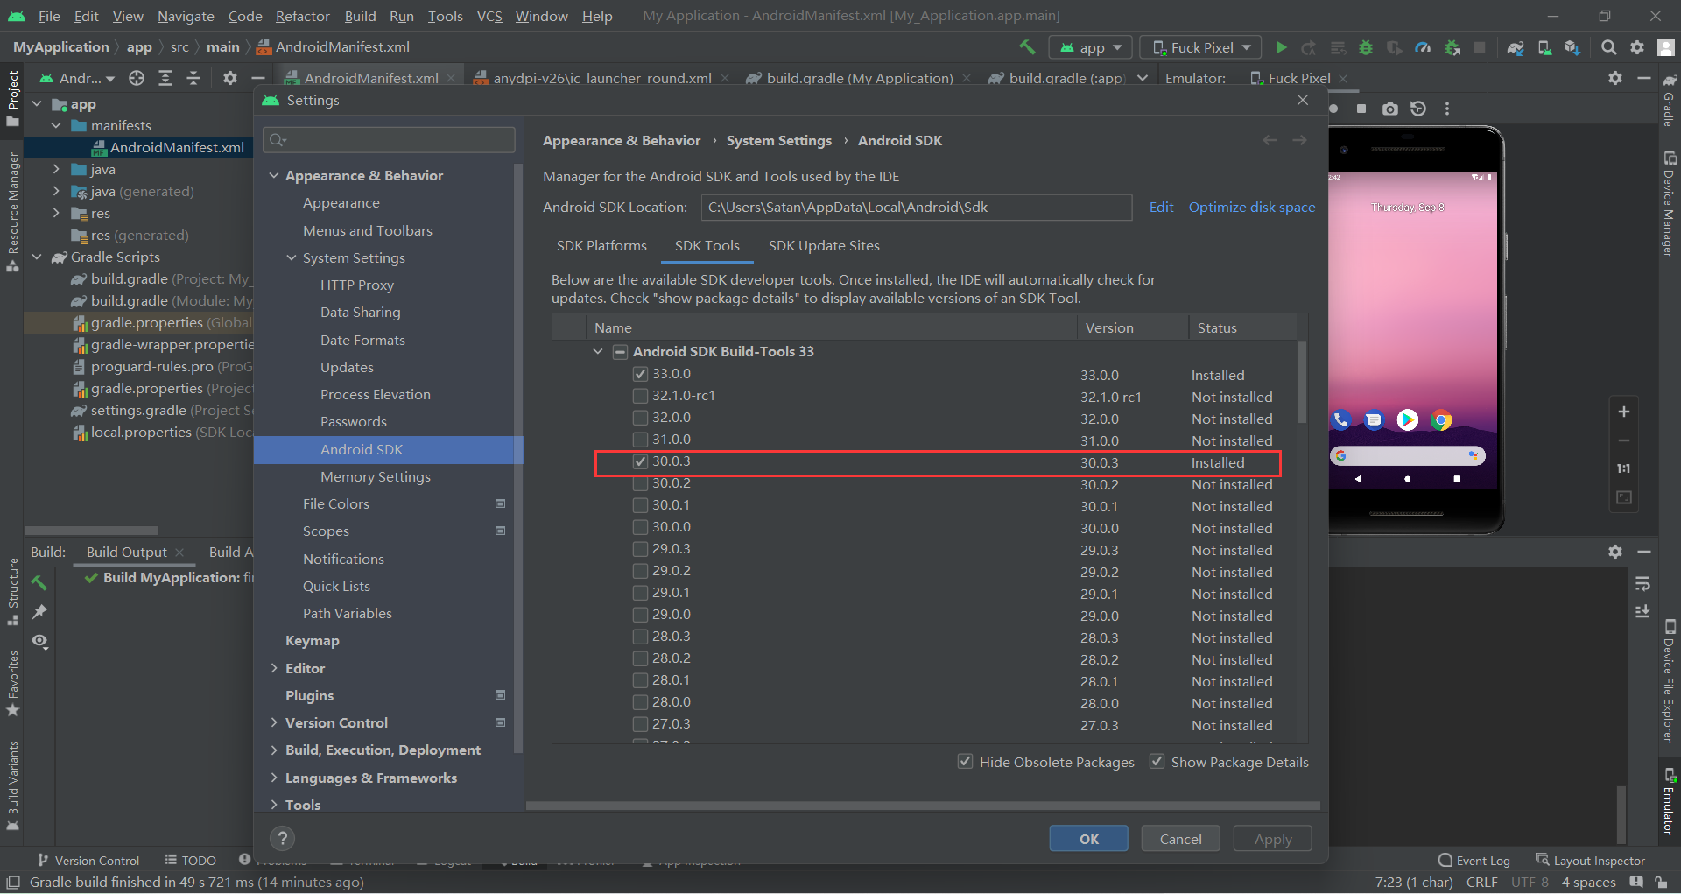The height and width of the screenshot is (894, 1681).
Task: Open the app run configuration dropdown
Action: [x=1091, y=47]
